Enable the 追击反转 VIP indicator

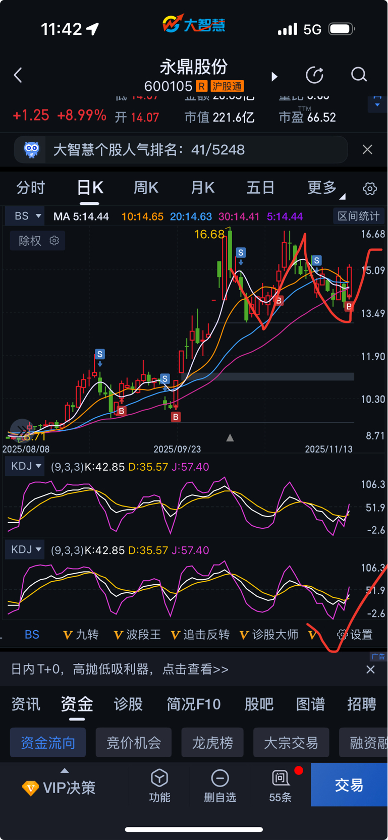(200, 635)
